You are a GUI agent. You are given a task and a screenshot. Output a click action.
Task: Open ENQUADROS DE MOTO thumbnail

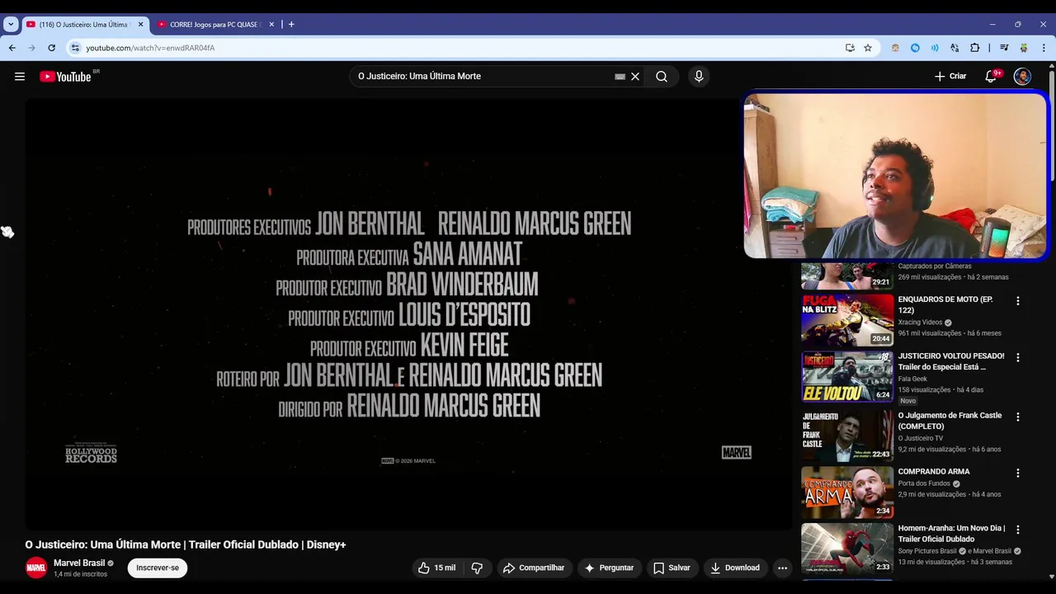[x=847, y=320]
